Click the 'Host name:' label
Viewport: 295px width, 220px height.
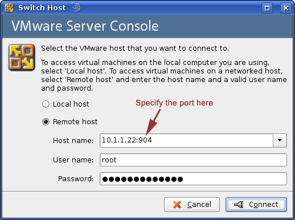tap(73, 141)
